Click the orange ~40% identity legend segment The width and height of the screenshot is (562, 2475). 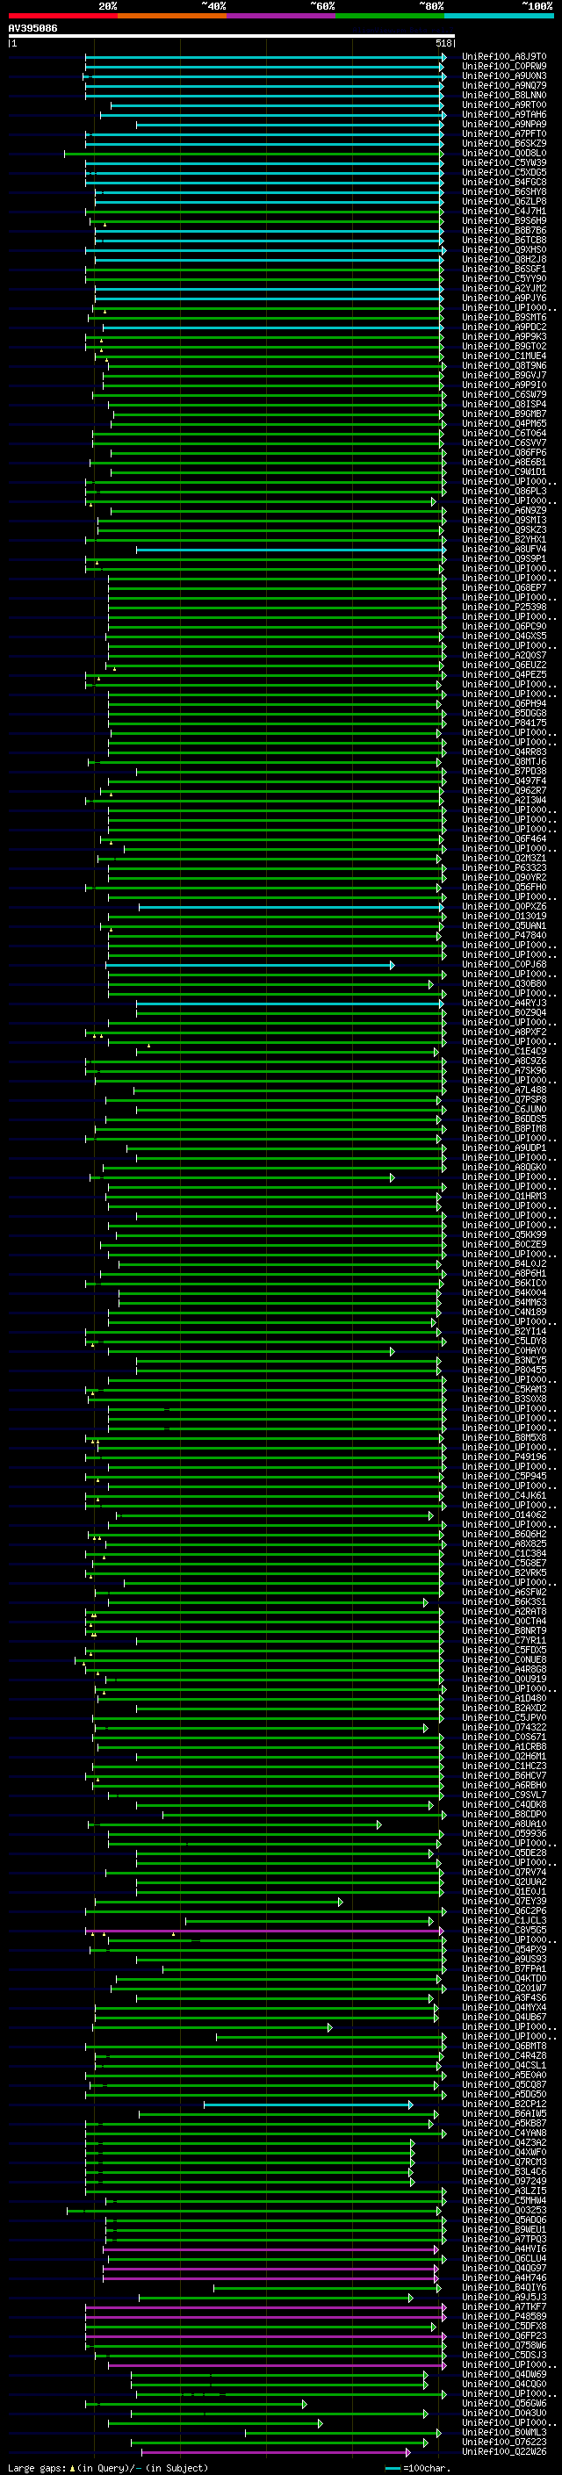coord(172,16)
